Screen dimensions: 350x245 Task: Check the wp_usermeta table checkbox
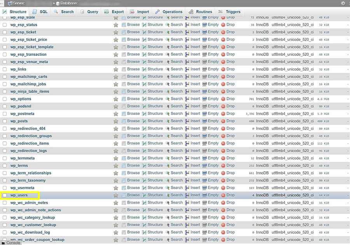point(5,188)
